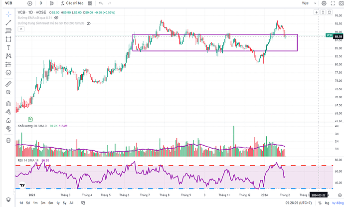Click the VCB symbol search field
The width and height of the screenshot is (344, 207).
[10, 3]
